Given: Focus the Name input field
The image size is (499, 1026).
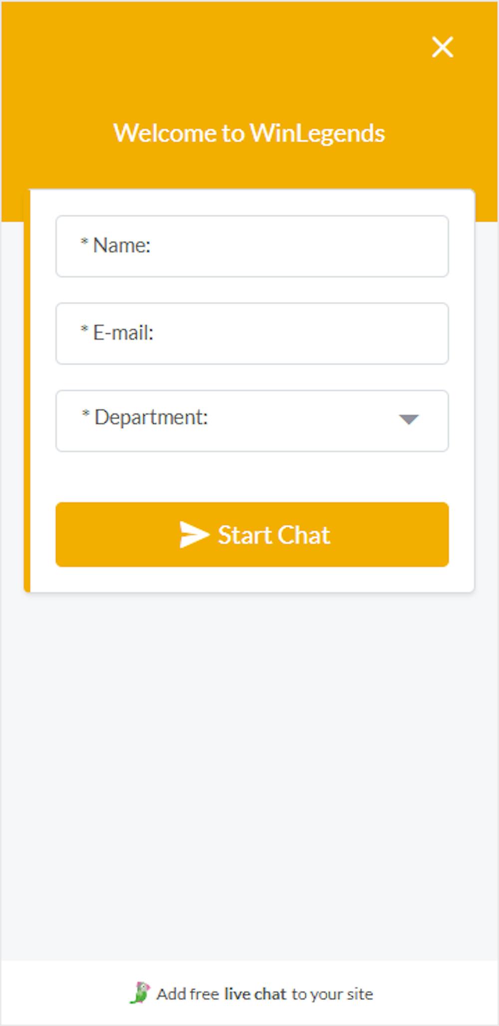Looking at the screenshot, I should pos(252,246).
